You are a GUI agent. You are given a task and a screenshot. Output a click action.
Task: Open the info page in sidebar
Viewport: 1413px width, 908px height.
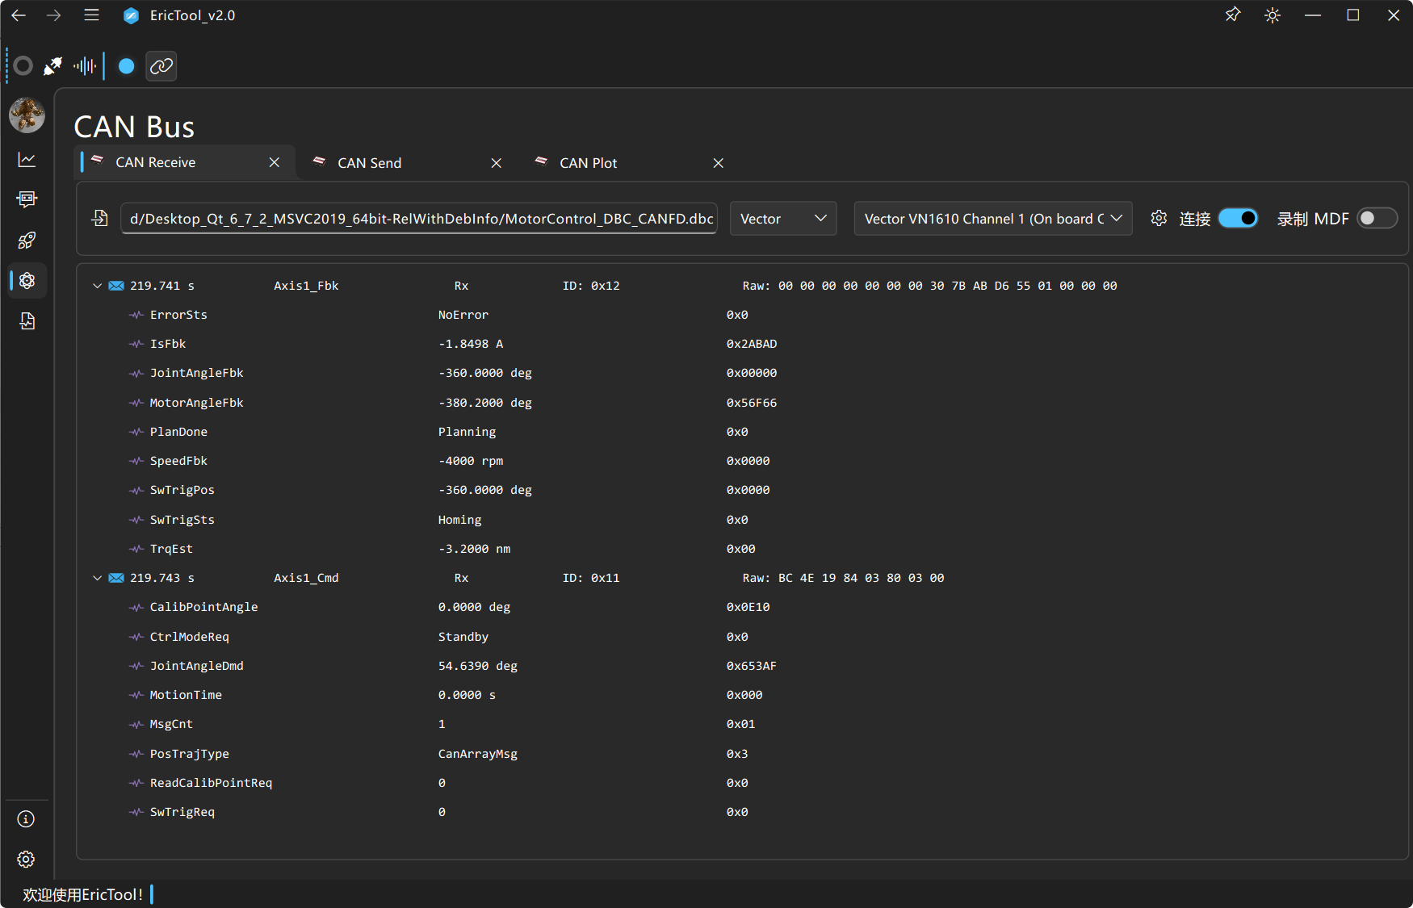tap(27, 819)
